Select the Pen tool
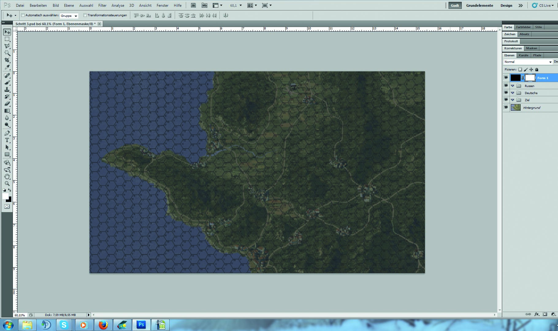This screenshot has height=331, width=558. coord(7,133)
